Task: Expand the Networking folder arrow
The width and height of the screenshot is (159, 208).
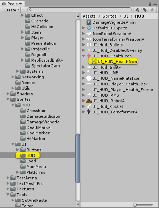Action: [x=13, y=77]
